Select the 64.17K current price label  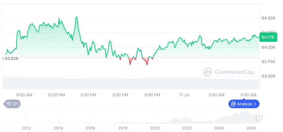[x=268, y=37]
